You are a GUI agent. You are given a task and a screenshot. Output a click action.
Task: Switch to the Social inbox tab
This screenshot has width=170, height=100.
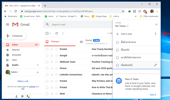pyautogui.click(x=94, y=42)
